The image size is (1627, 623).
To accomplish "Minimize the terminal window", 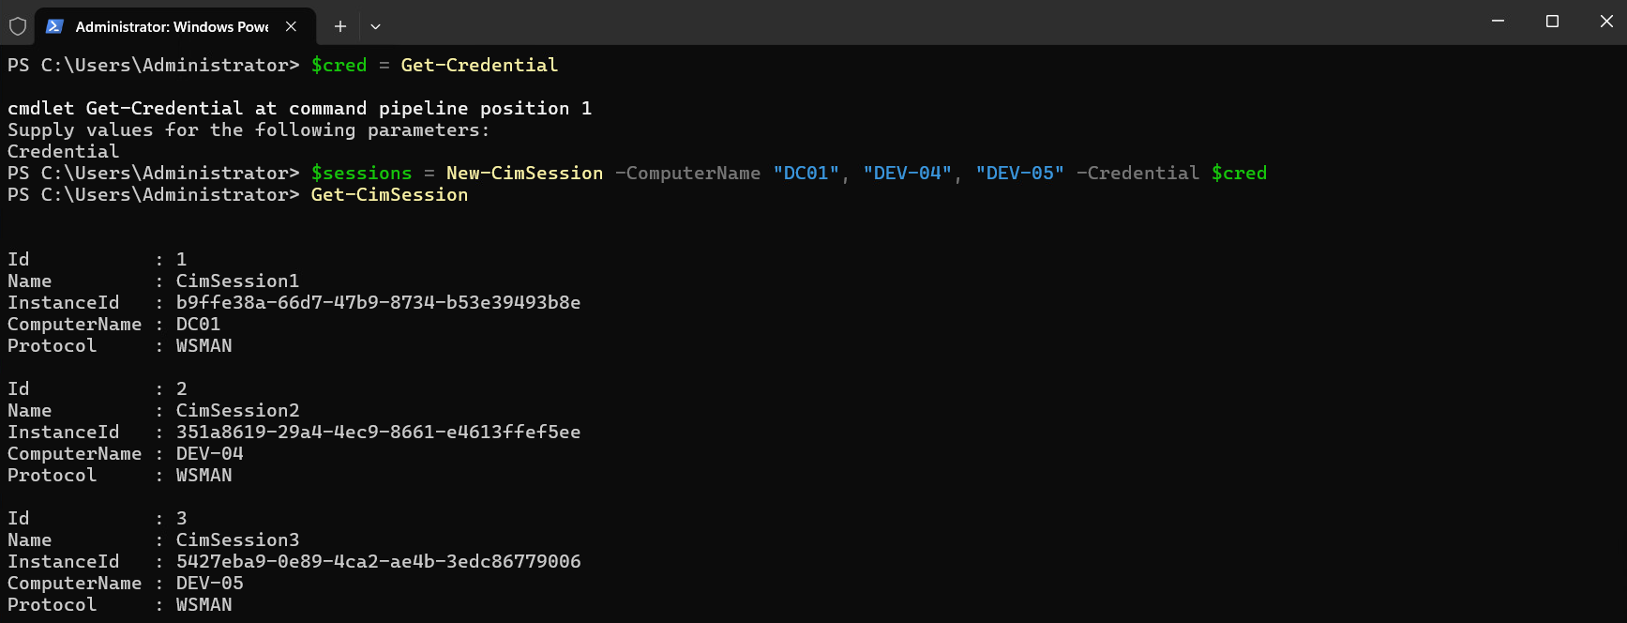I will tap(1498, 22).
